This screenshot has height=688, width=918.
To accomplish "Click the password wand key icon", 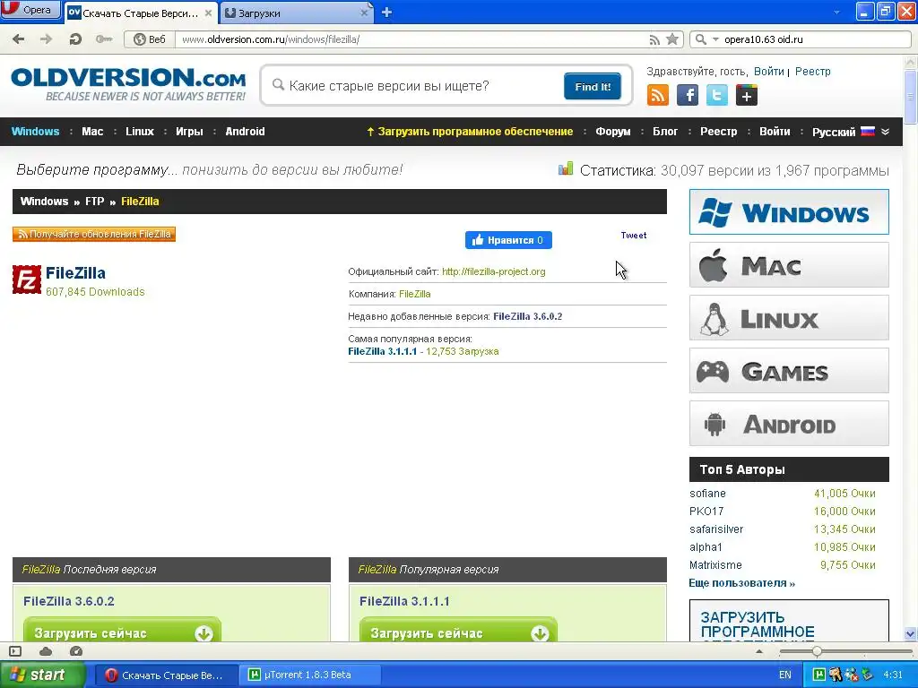I will (104, 39).
